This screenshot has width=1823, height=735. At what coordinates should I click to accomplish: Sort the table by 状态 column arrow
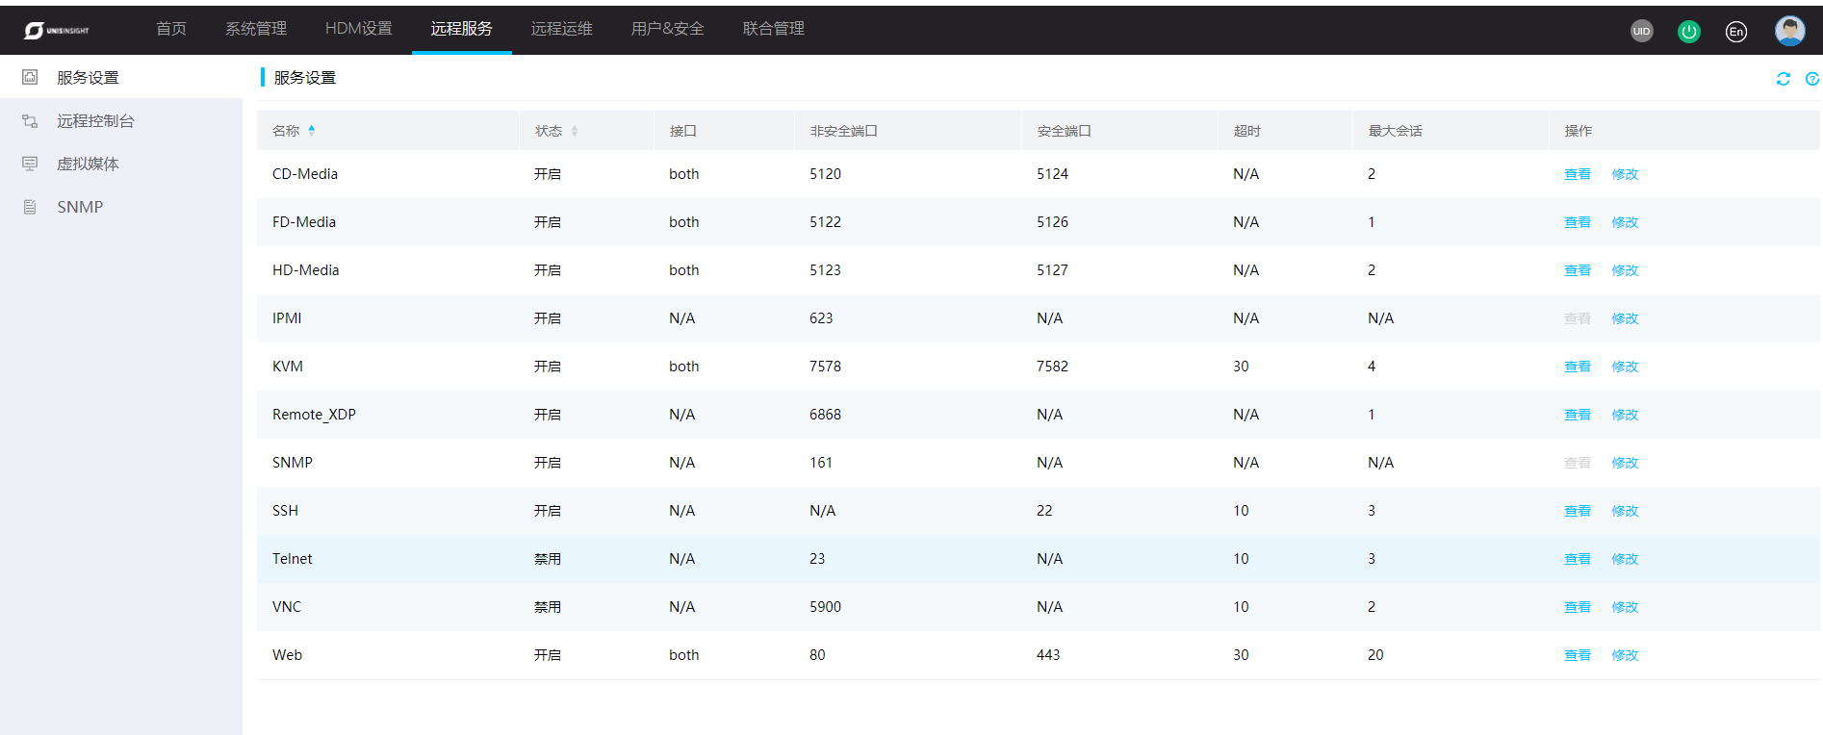(574, 131)
